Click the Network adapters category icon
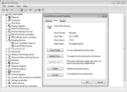The width and height of the screenshot is (127, 92). point(9,66)
